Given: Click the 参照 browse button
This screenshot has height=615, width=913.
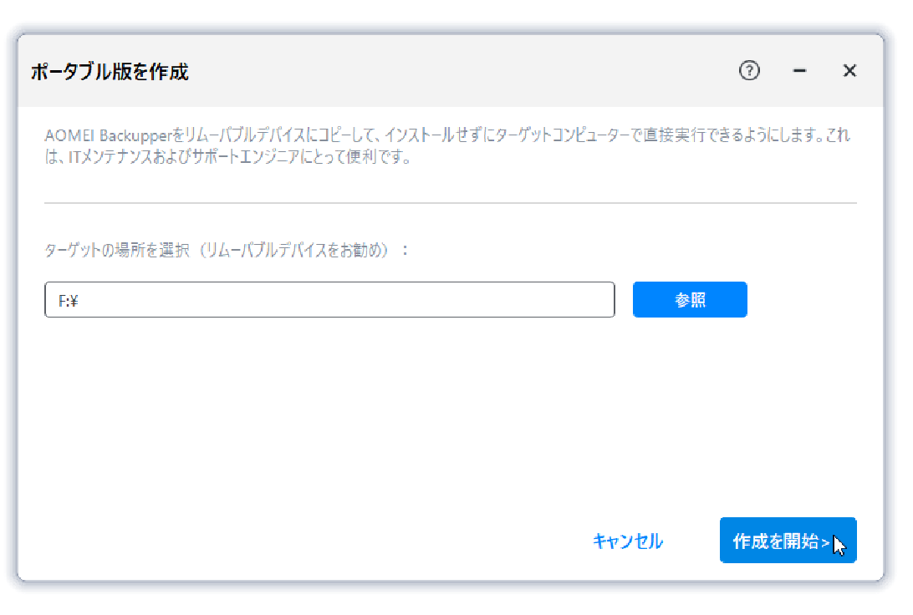Looking at the screenshot, I should [690, 300].
